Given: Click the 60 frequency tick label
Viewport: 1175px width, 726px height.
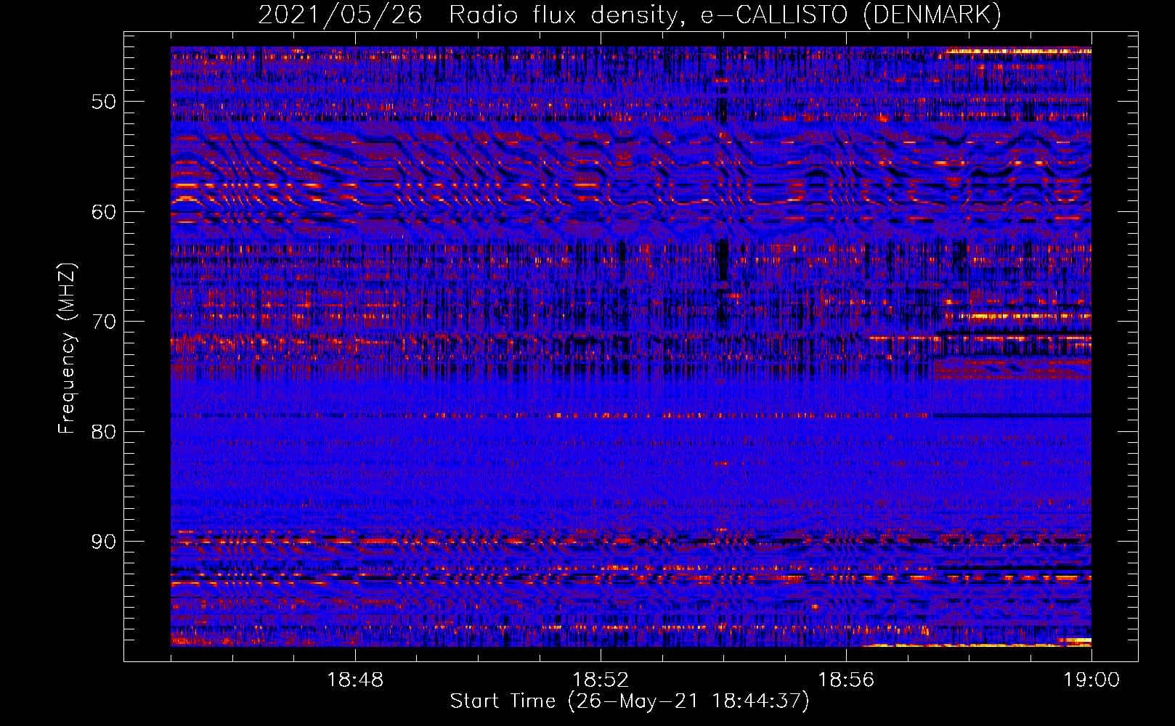Looking at the screenshot, I should click(104, 212).
